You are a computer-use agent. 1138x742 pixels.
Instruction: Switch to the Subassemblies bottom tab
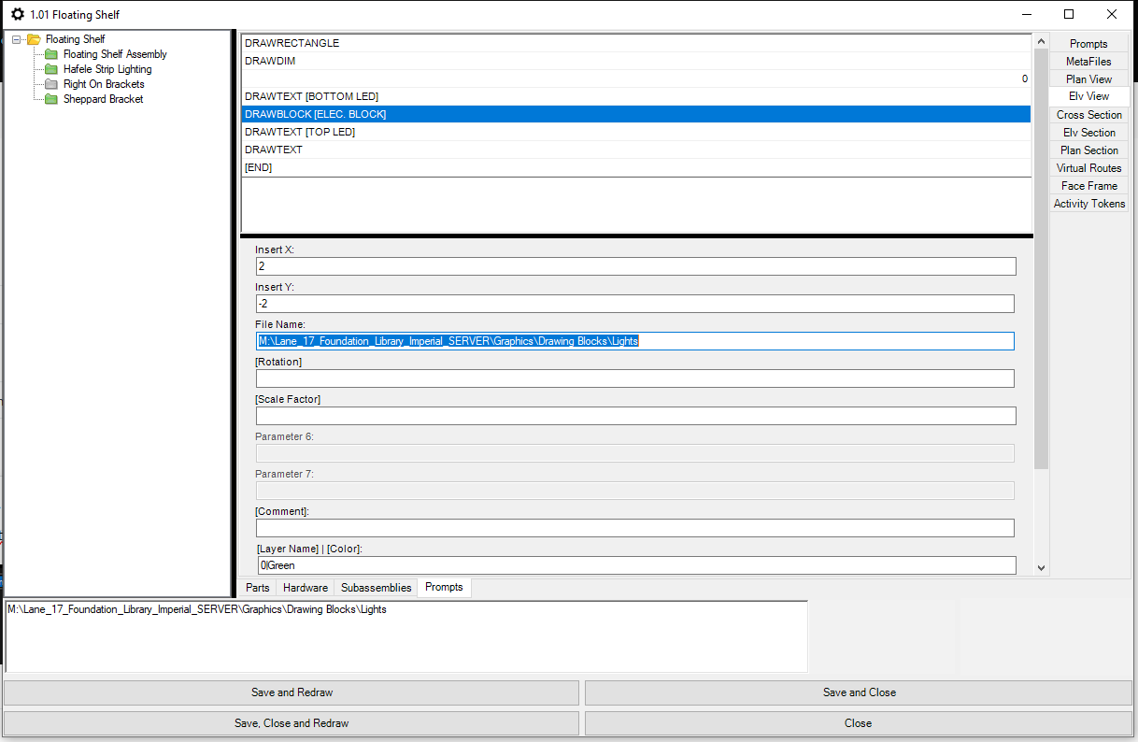(x=376, y=588)
